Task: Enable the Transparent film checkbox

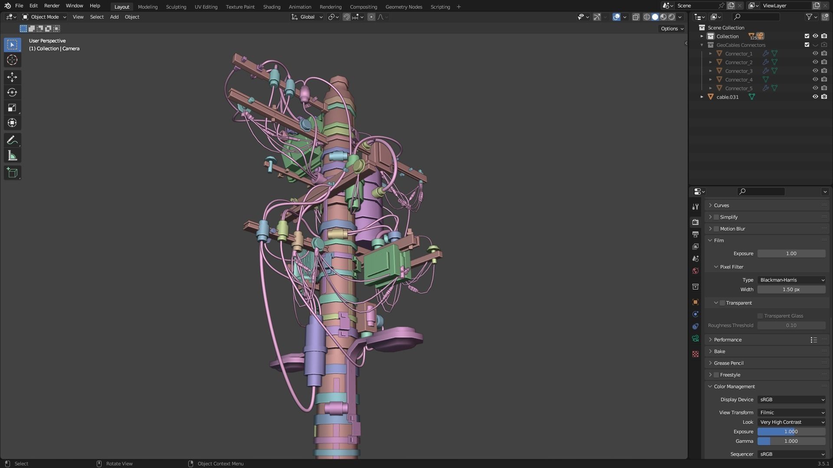Action: point(722,303)
